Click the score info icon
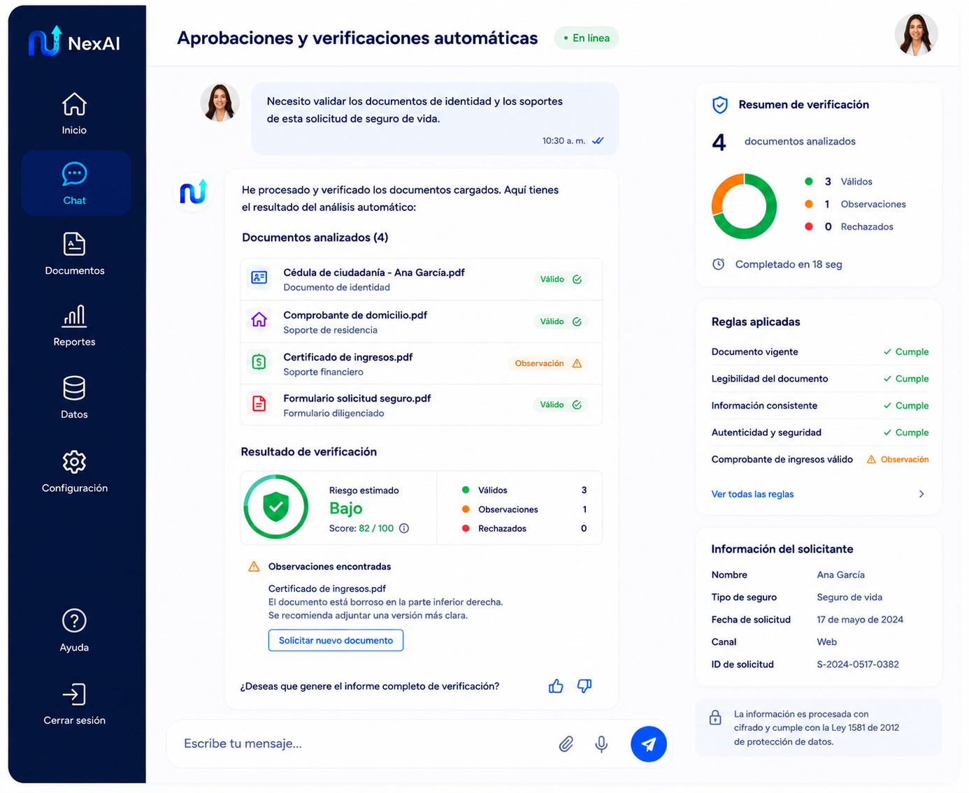This screenshot has width=969, height=793. (404, 528)
